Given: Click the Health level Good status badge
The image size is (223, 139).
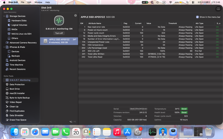Looking at the screenshot, I should tap(184, 112).
